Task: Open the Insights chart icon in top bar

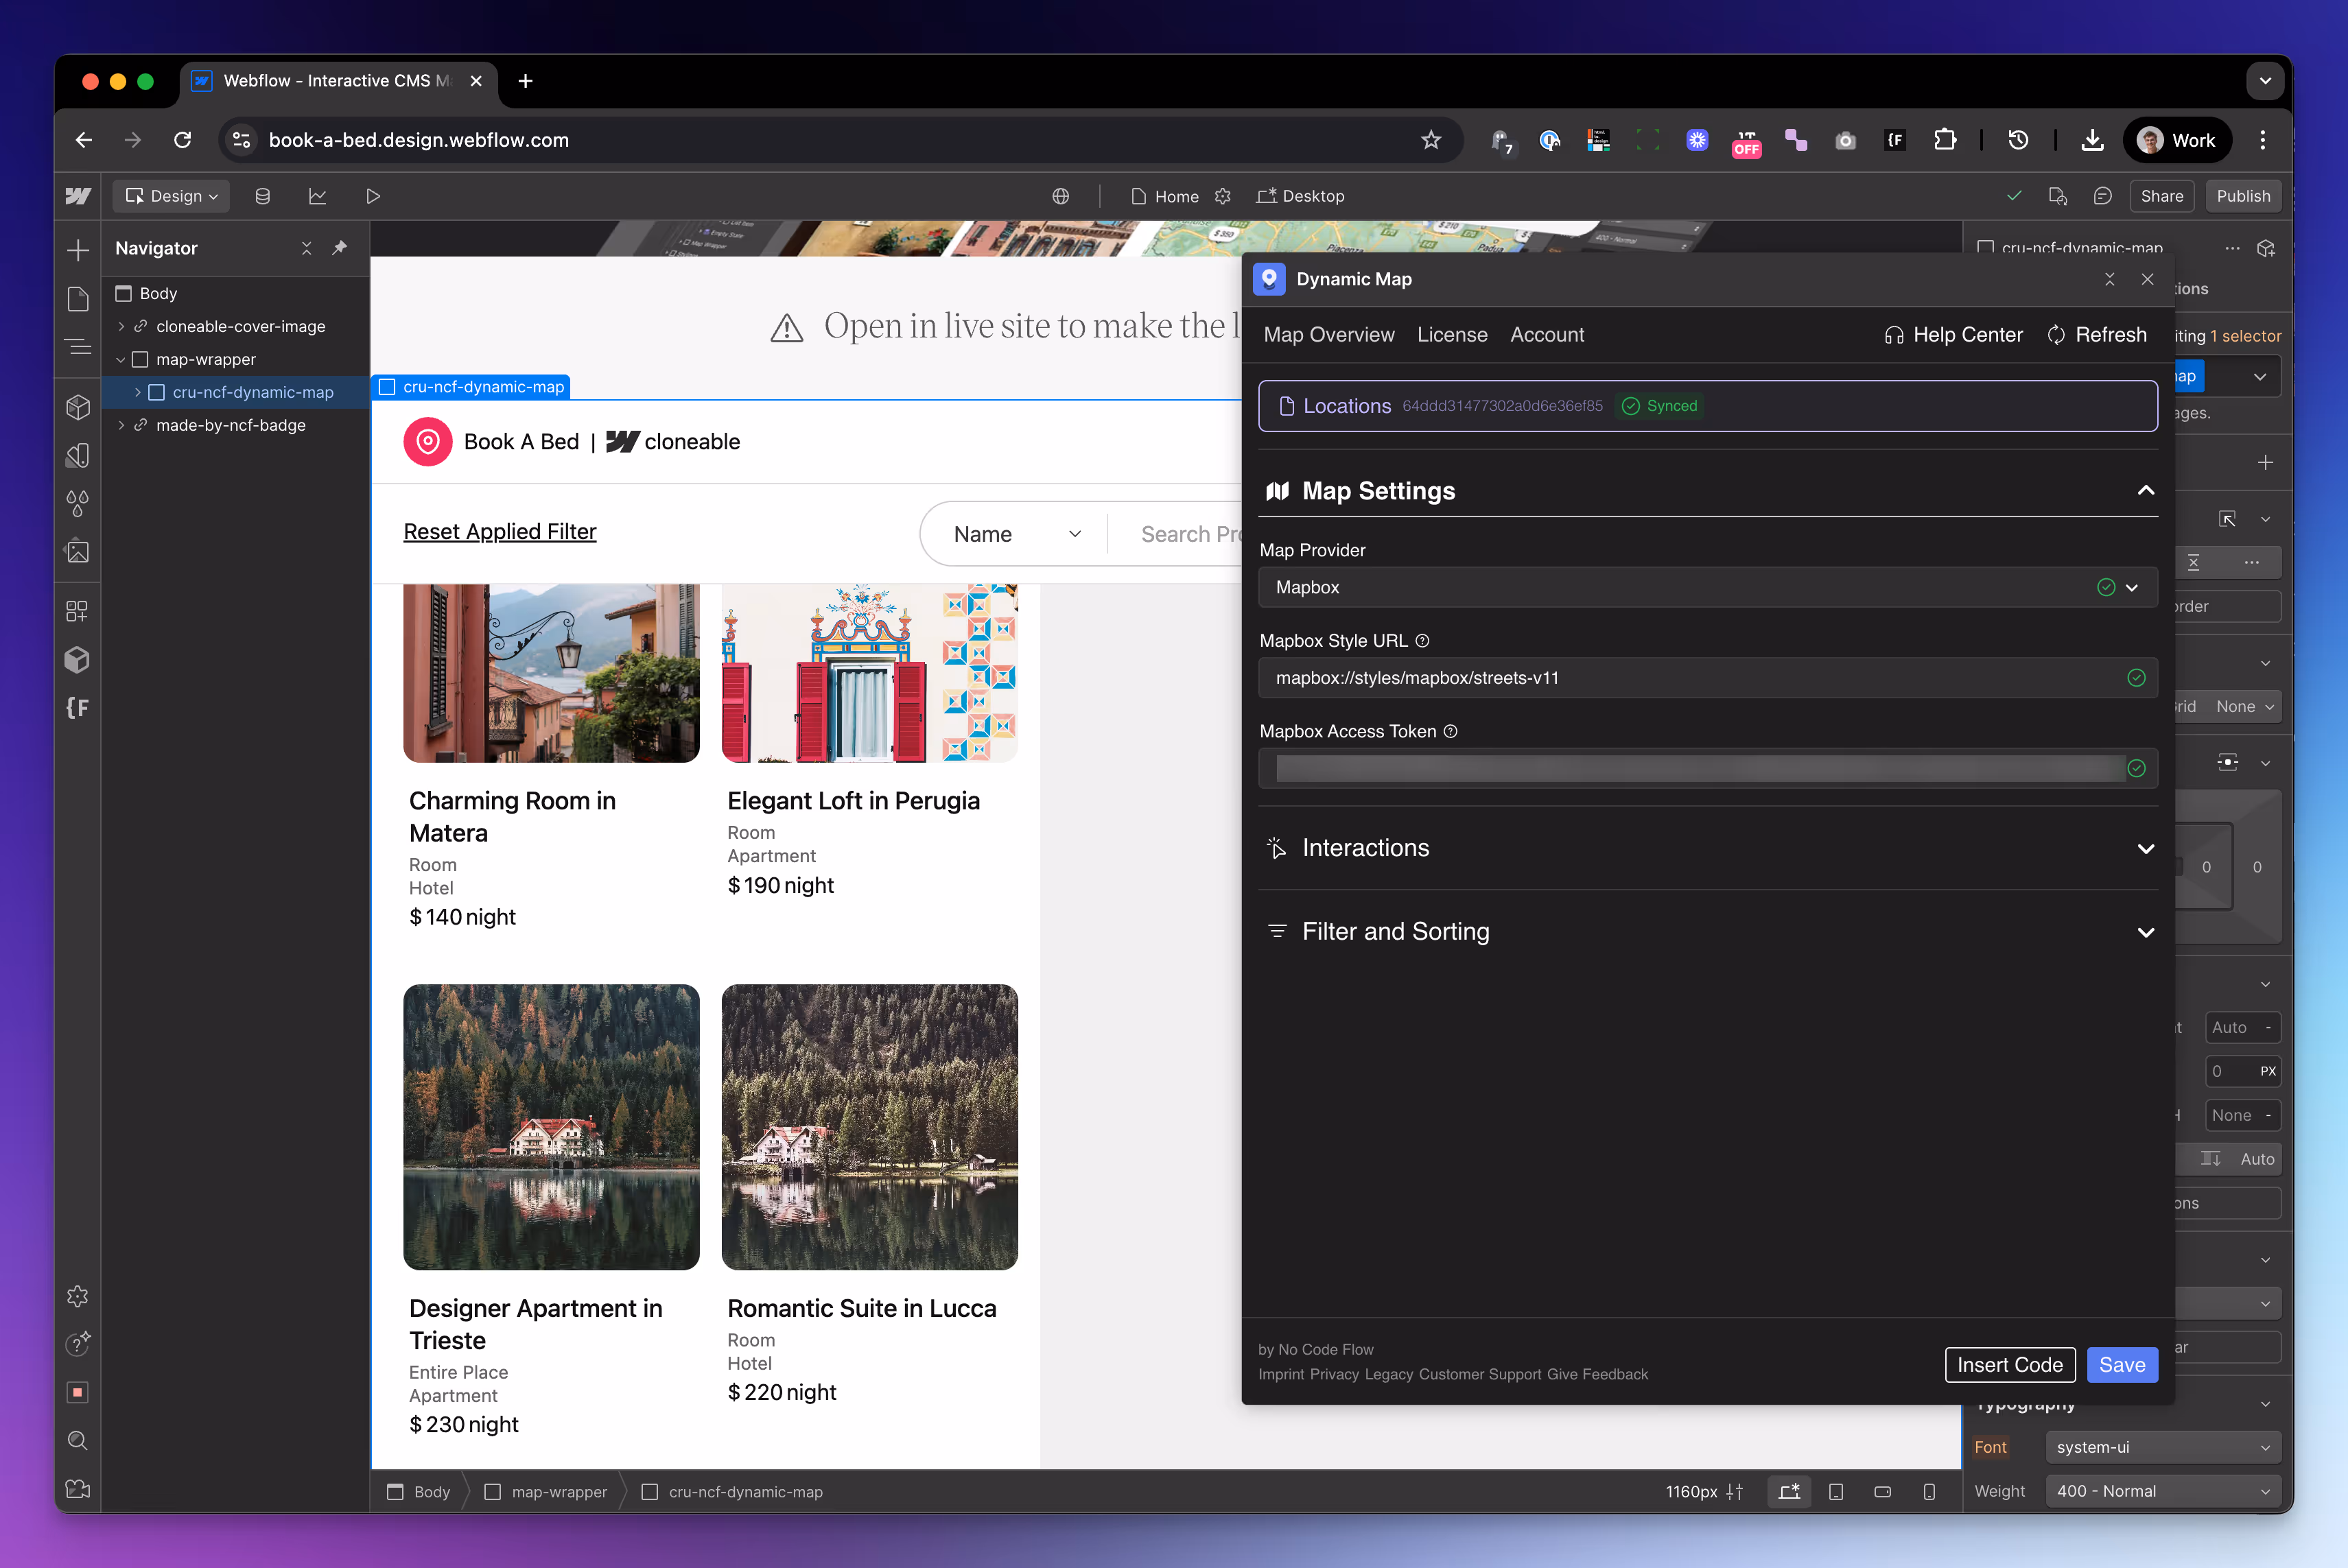Action: click(x=318, y=196)
